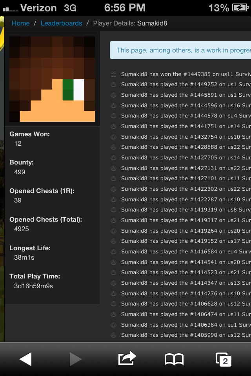Click icon beside game #1419319 entry
Viewport: 251px width, 376px height.
click(114, 210)
